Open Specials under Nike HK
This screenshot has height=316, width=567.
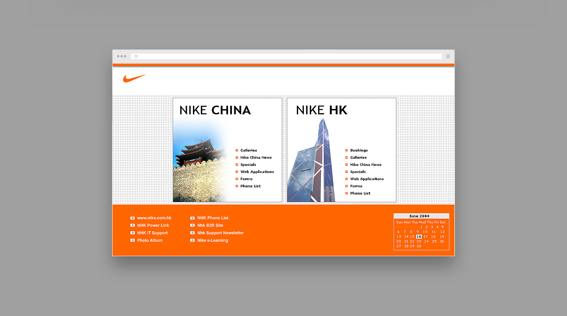tap(358, 172)
